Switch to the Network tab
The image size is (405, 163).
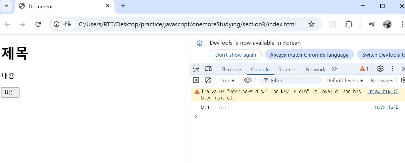pos(315,69)
